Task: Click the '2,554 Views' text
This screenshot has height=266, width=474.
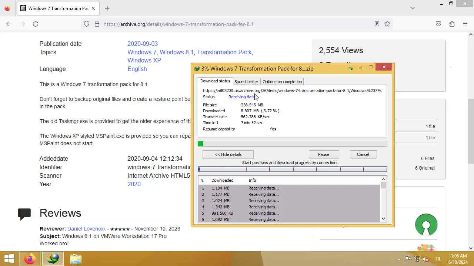Action: point(341,51)
